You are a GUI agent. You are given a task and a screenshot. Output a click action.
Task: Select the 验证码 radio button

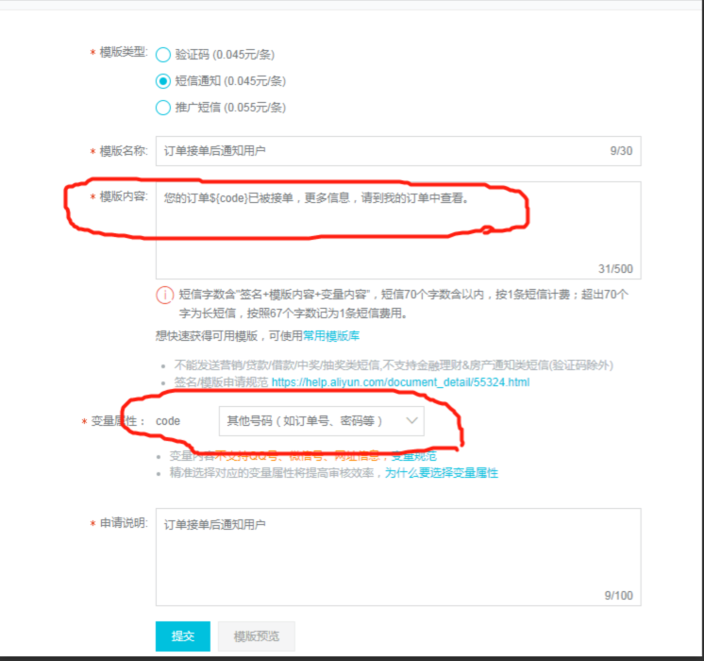(x=163, y=55)
